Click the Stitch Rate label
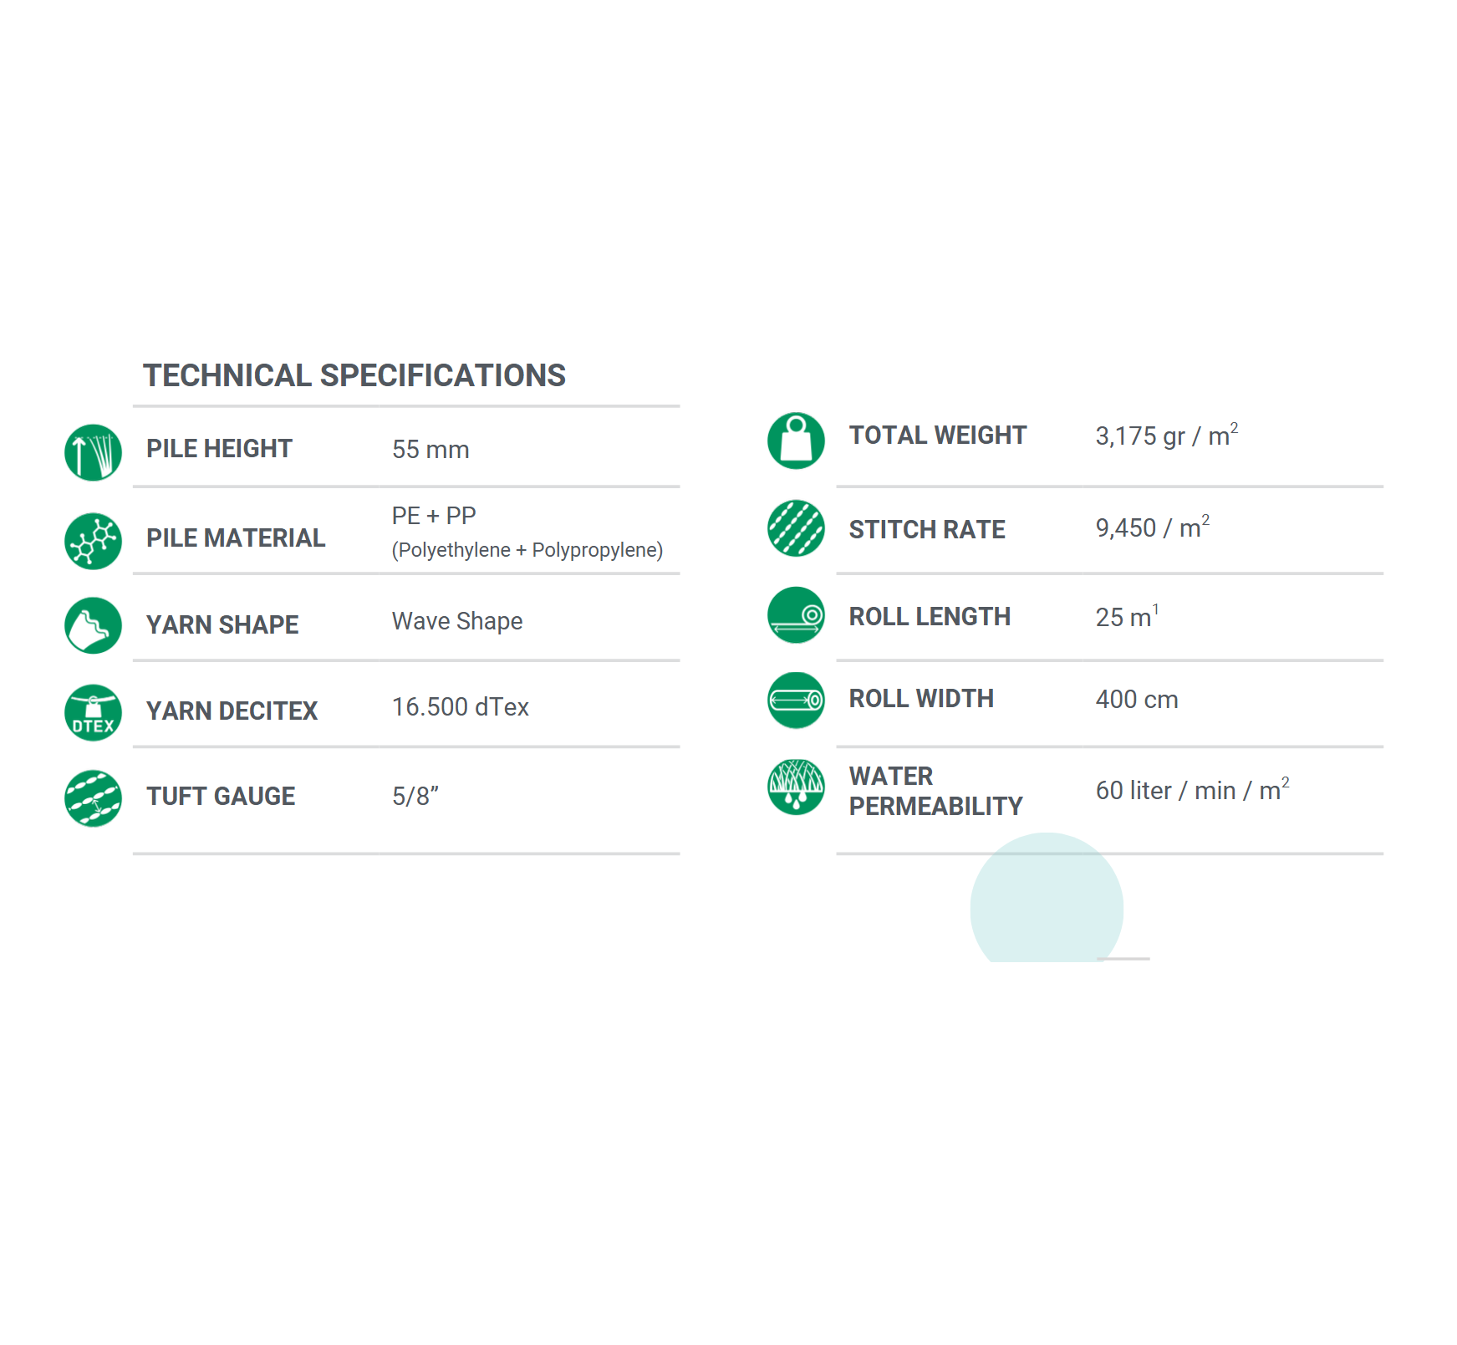Screen dimensions: 1457x1345 click(927, 529)
